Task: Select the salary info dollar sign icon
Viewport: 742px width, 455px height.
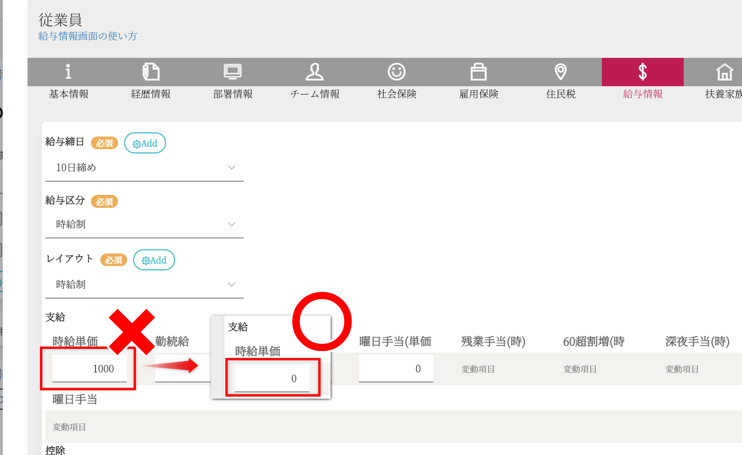Action: pyautogui.click(x=642, y=72)
